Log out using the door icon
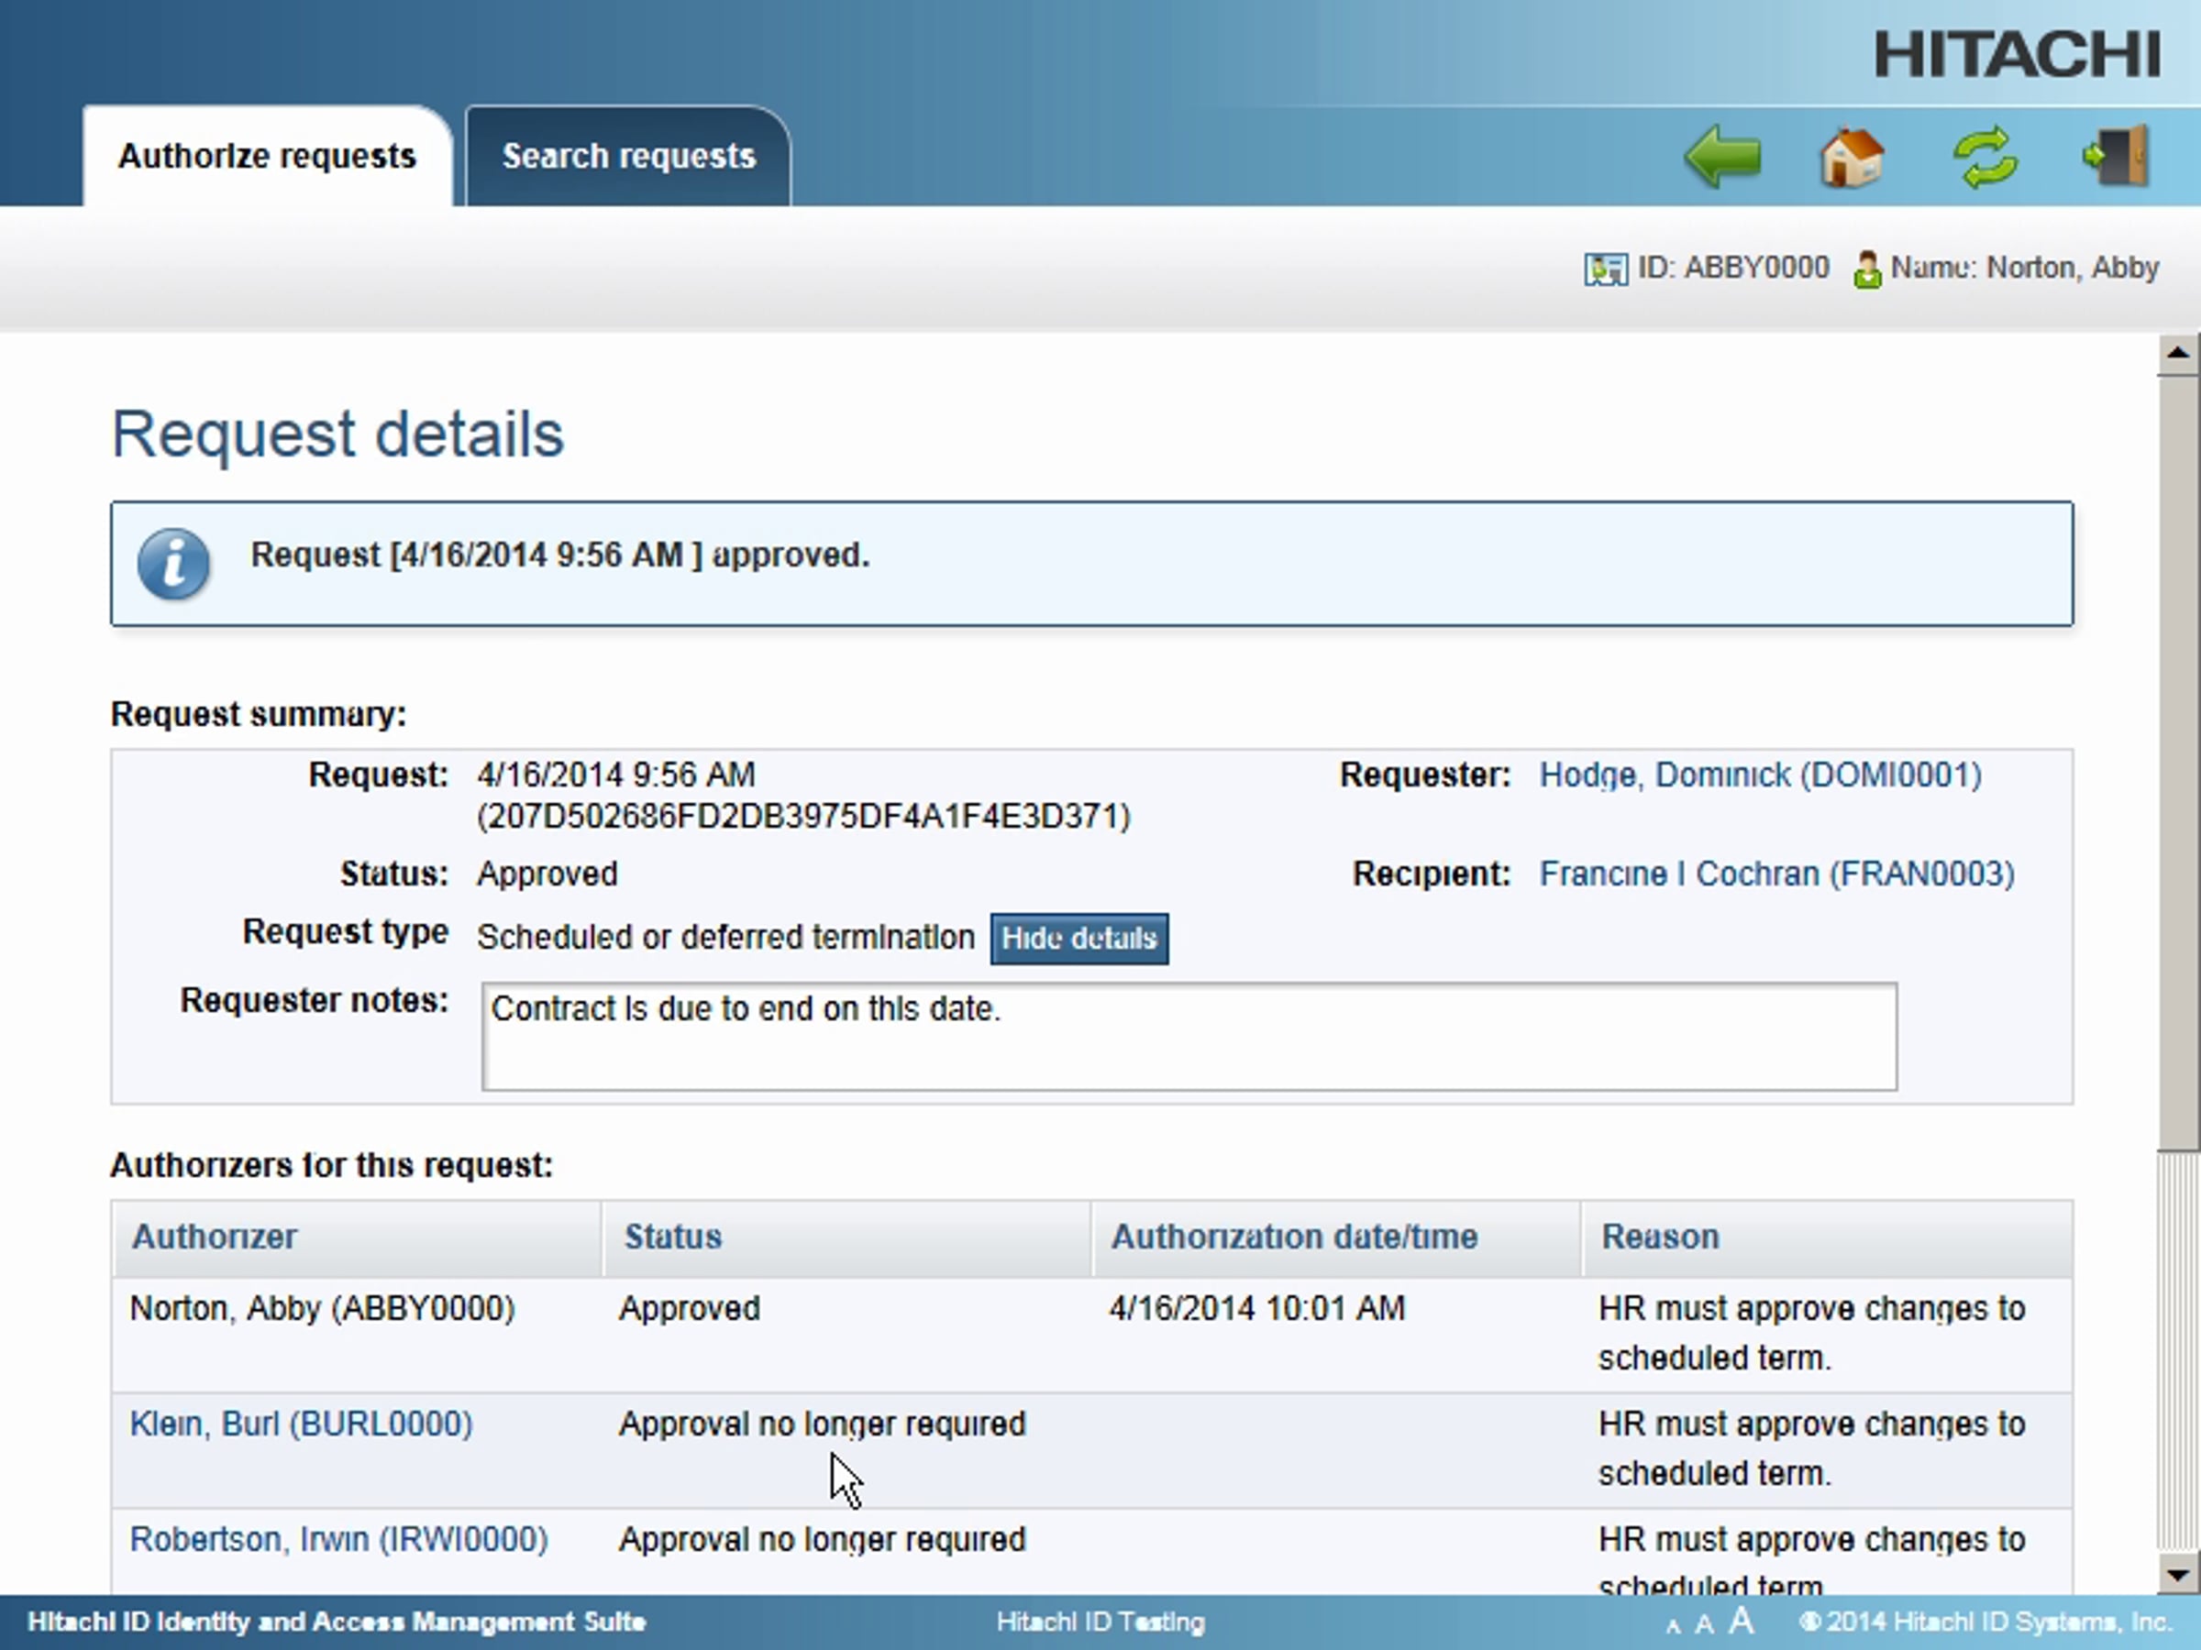Image resolution: width=2201 pixels, height=1650 pixels. coord(2118,156)
